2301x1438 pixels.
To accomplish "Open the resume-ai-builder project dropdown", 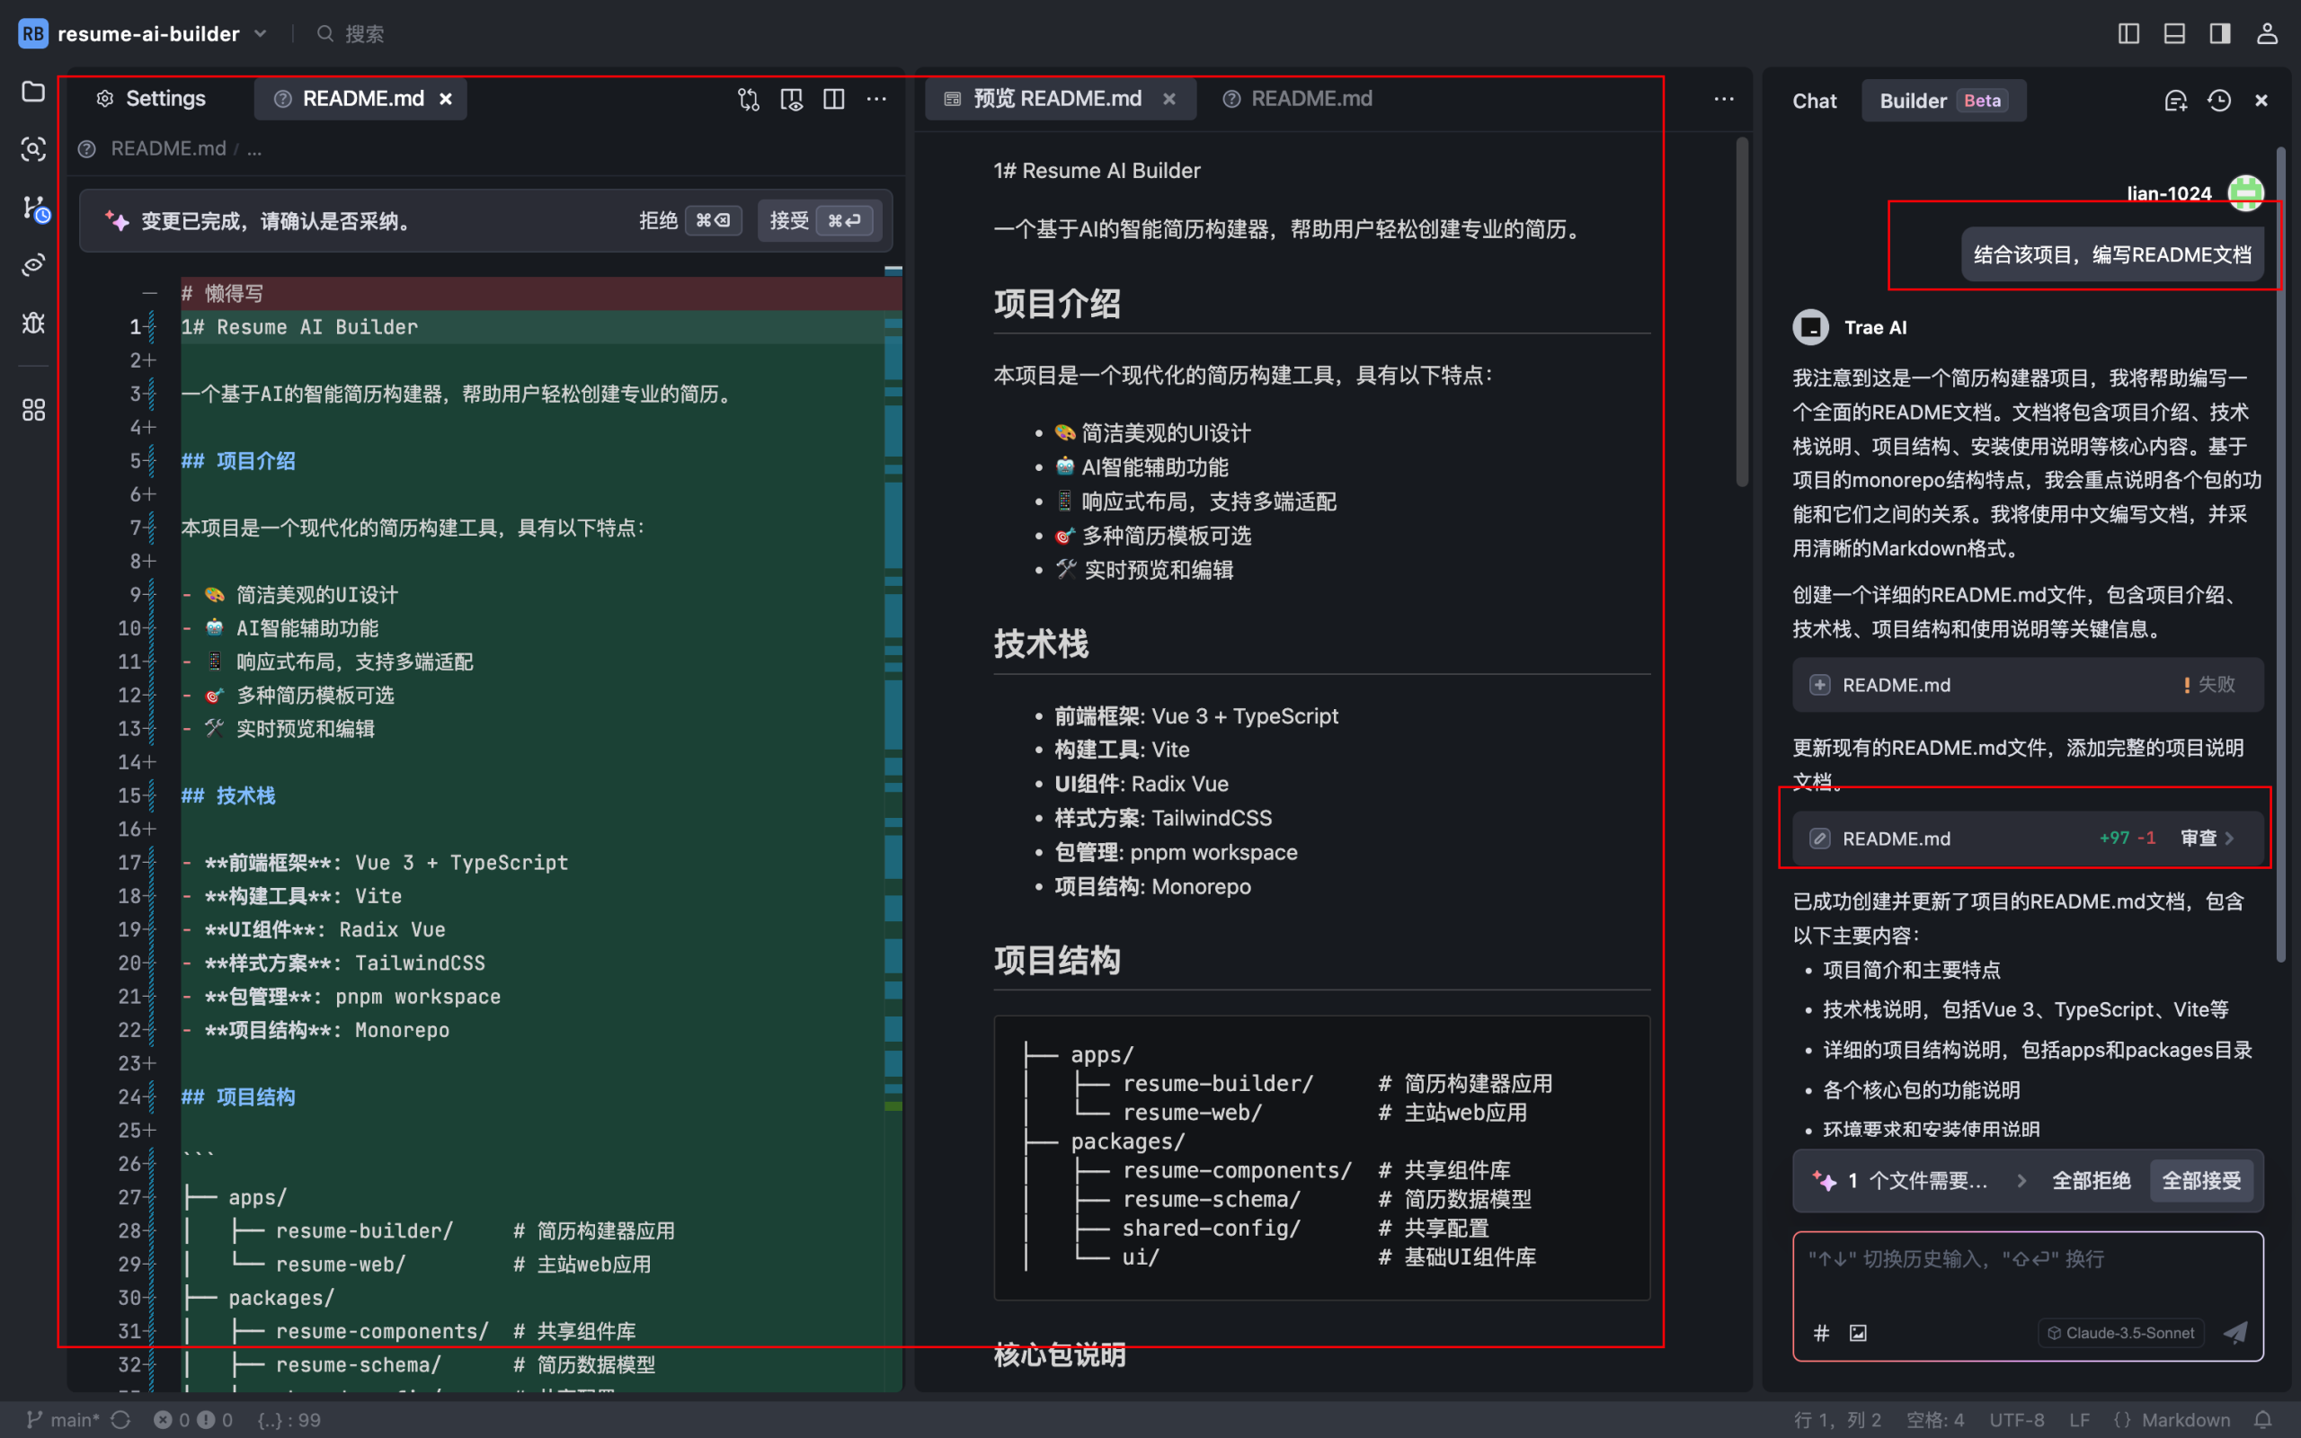I will (x=260, y=33).
